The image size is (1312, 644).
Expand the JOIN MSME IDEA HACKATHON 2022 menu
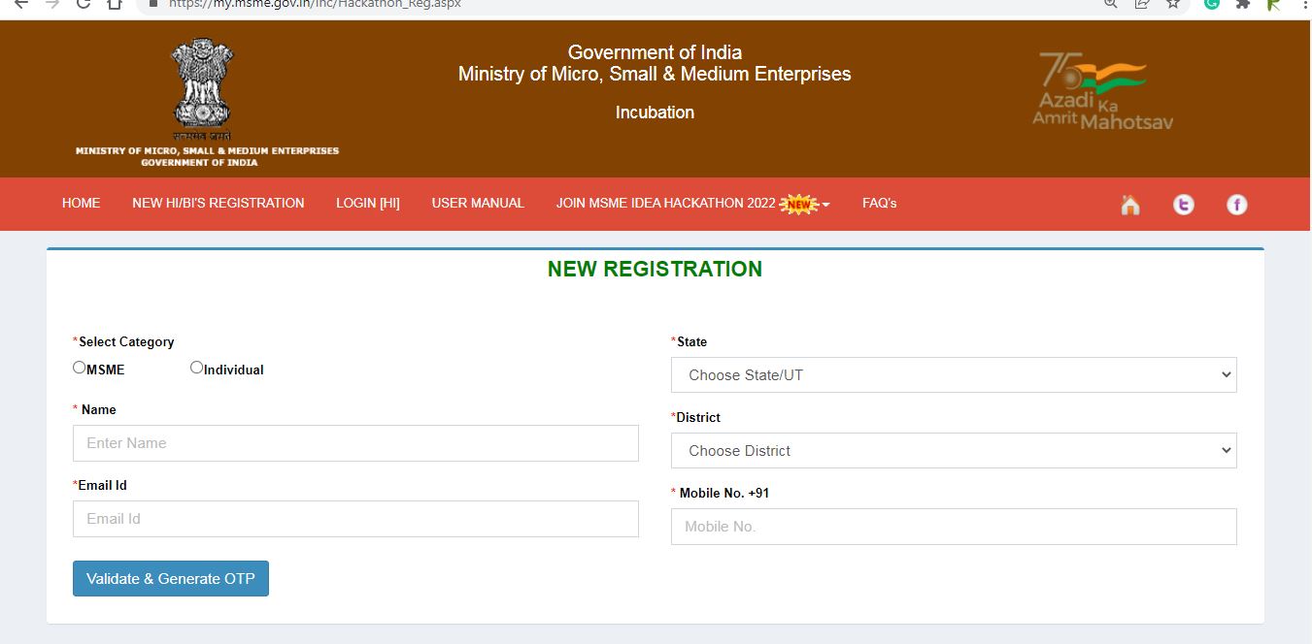[x=691, y=204]
